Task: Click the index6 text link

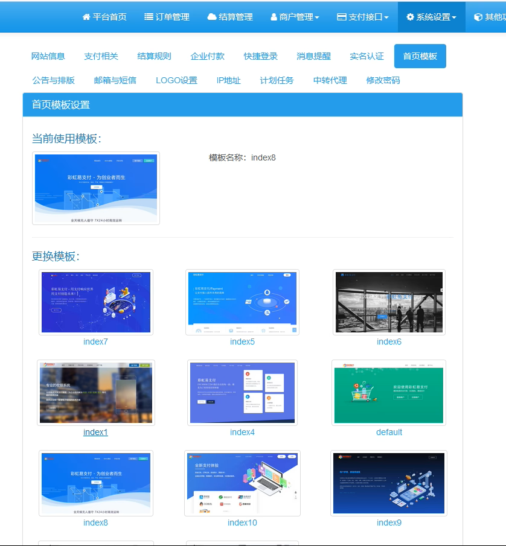Action: click(389, 341)
